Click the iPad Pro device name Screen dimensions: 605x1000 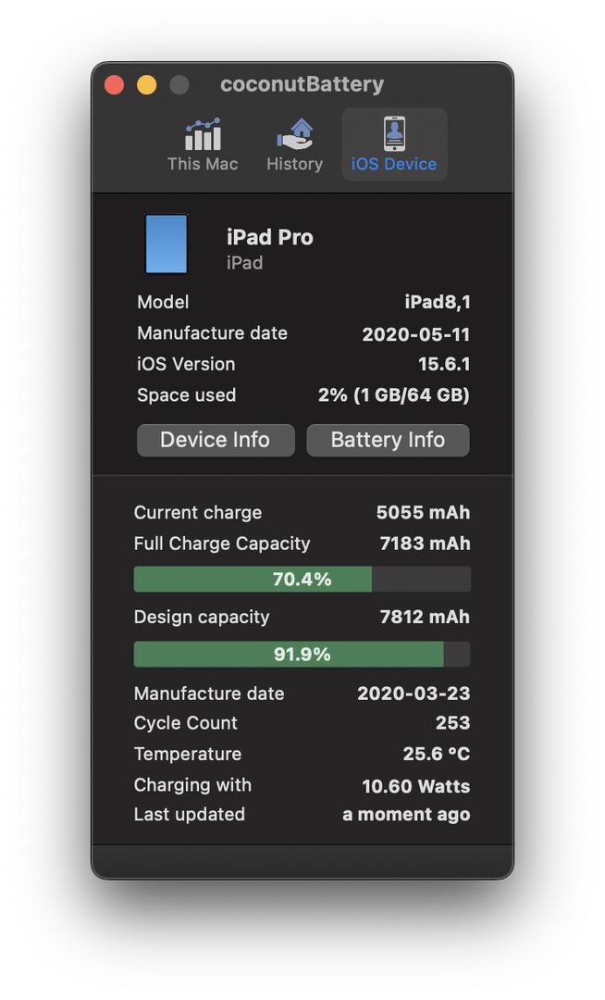[270, 237]
